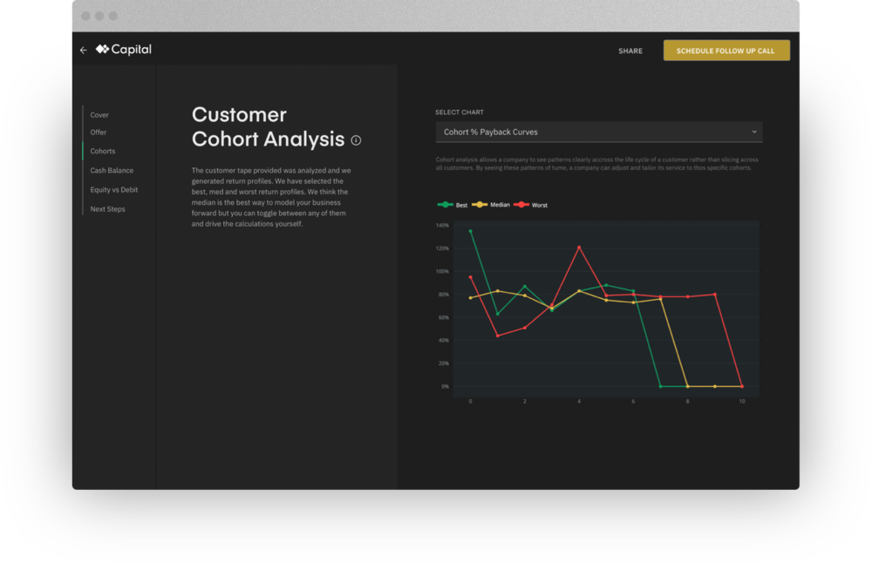The height and width of the screenshot is (563, 872).
Task: Open the Offer section
Action: click(x=99, y=132)
